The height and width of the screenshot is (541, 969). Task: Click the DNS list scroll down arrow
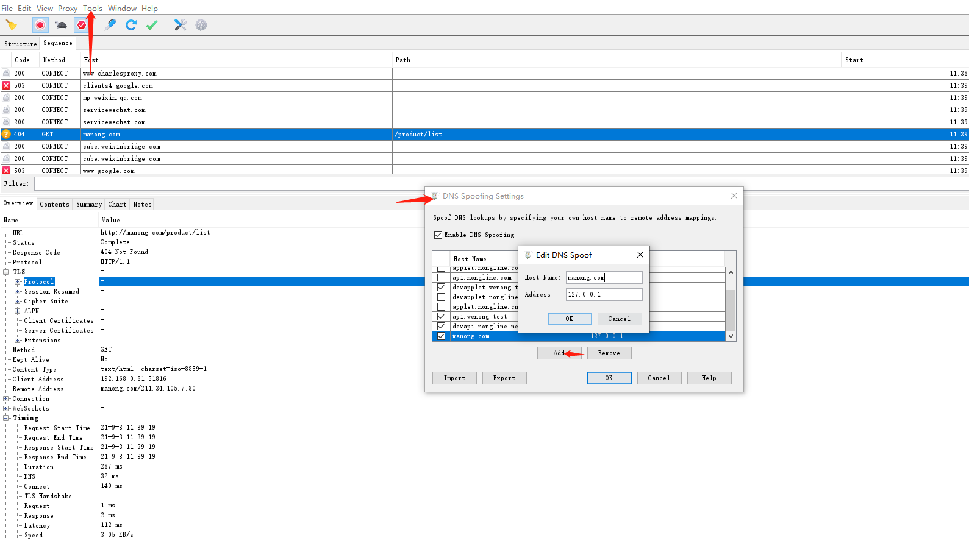(731, 336)
